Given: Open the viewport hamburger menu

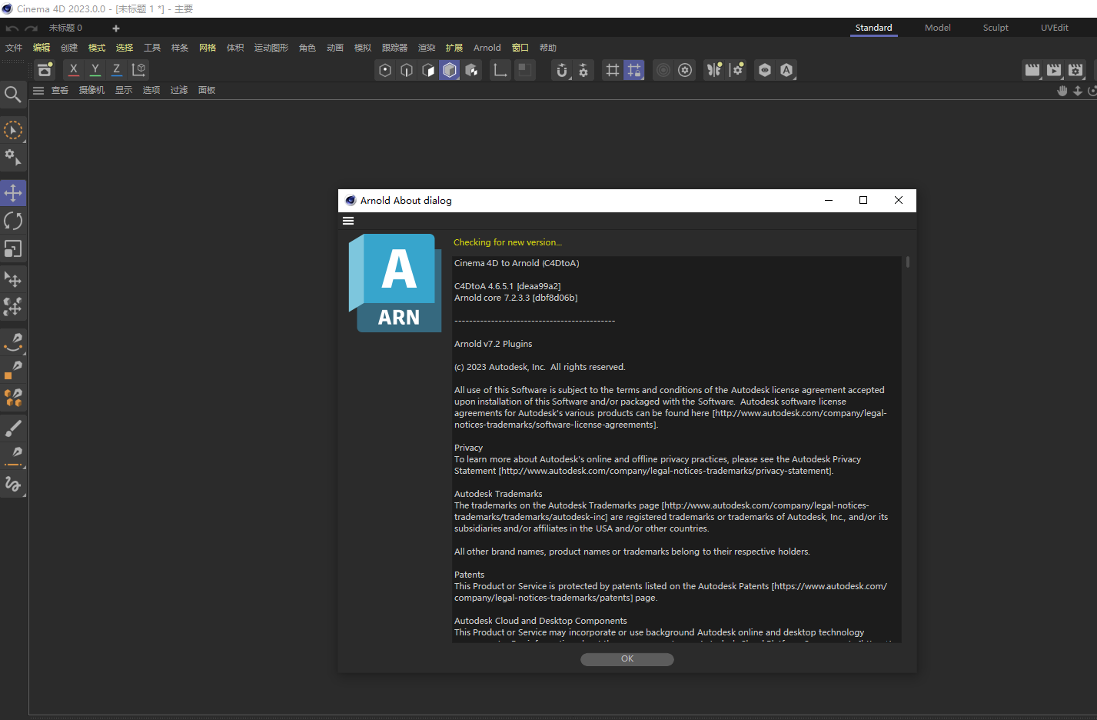Looking at the screenshot, I should tap(38, 91).
